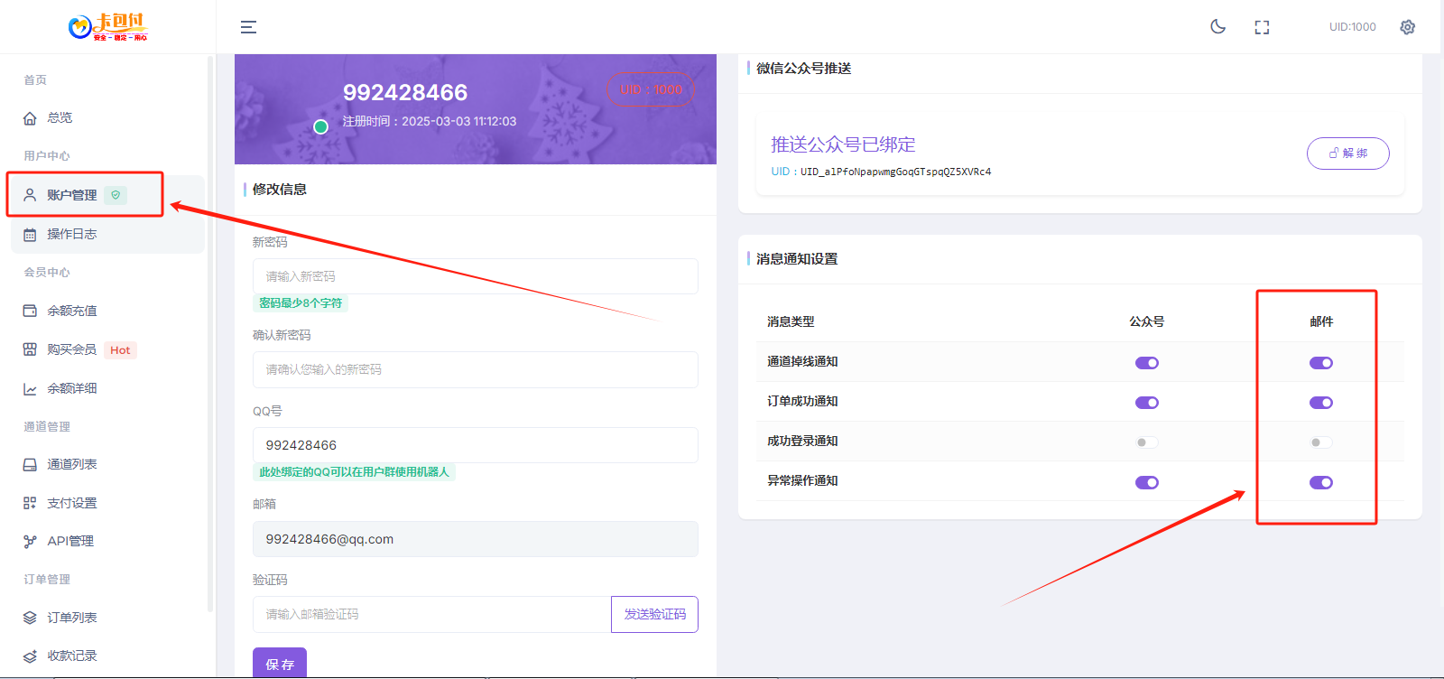Click the 邮件 column header
1444x679 pixels.
pos(1321,321)
